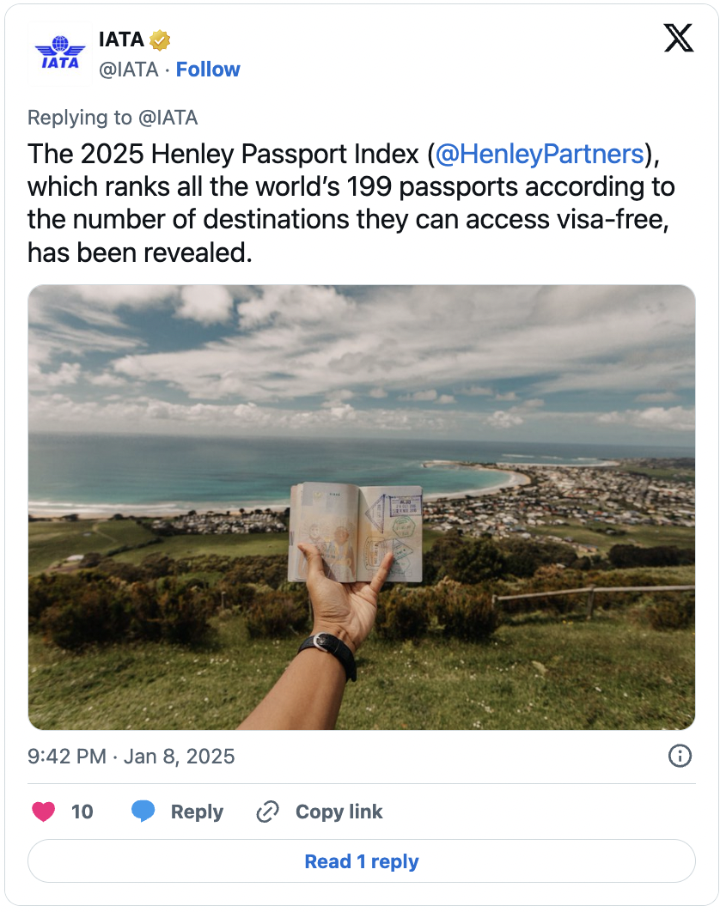Click the blue reply bubble icon
Image resolution: width=720 pixels, height=912 pixels.
tap(143, 811)
